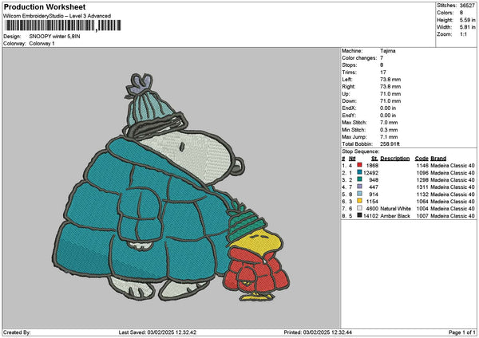Click the Width value 5.81 in

pyautogui.click(x=467, y=27)
